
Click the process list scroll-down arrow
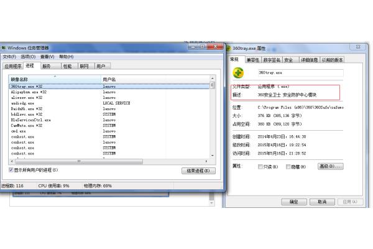[x=213, y=156]
